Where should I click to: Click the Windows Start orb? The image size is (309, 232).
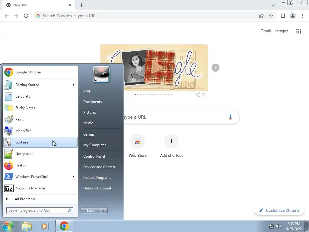point(8,226)
